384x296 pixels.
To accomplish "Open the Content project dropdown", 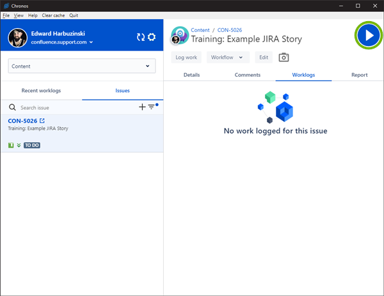I will pos(82,66).
